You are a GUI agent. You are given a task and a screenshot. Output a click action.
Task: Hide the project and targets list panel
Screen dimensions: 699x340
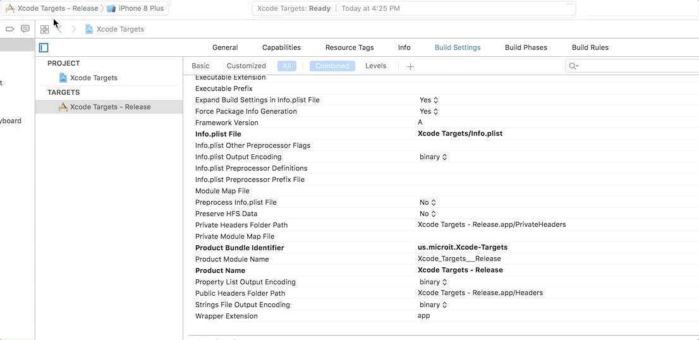click(44, 47)
